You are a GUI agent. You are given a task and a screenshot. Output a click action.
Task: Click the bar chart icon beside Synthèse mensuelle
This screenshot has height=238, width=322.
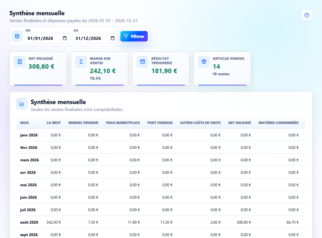(x=22, y=104)
